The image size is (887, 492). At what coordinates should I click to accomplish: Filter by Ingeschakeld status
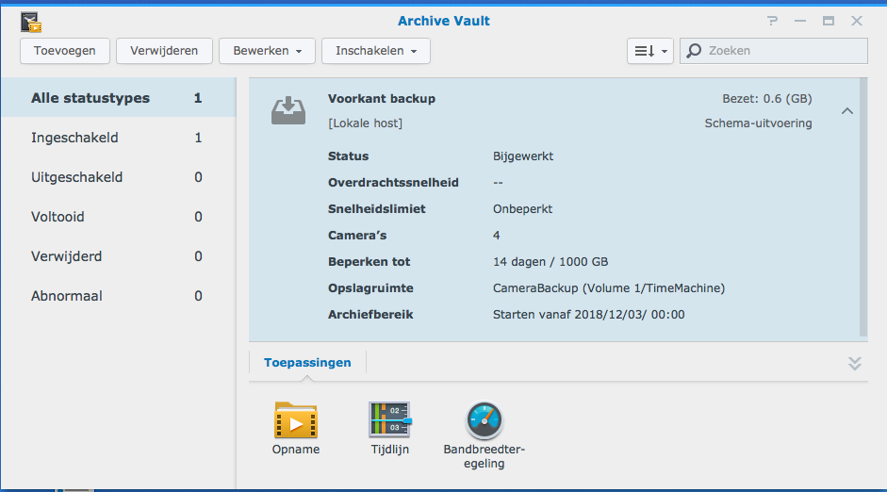tap(118, 138)
